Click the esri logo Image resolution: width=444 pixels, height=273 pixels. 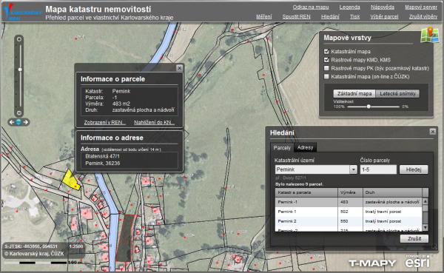[417, 261]
